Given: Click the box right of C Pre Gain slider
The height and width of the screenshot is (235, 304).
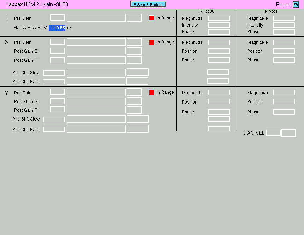Looking at the screenshot, I should tap(134, 18).
